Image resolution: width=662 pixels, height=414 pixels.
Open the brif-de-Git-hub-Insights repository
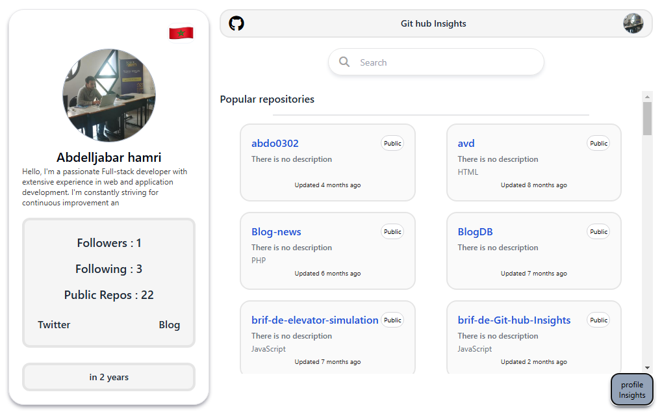click(x=514, y=320)
